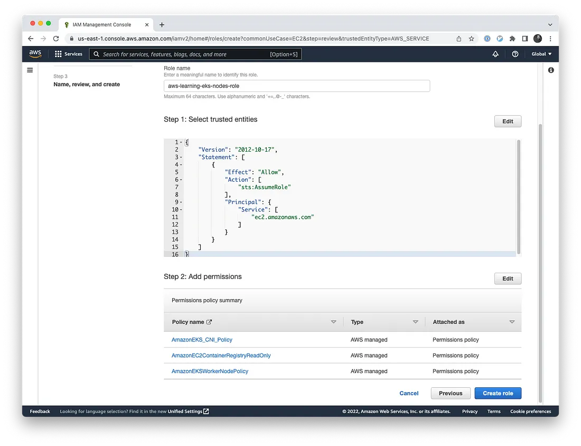Open Unified Settings link
Viewport: 581px width, 446px height.
click(188, 412)
